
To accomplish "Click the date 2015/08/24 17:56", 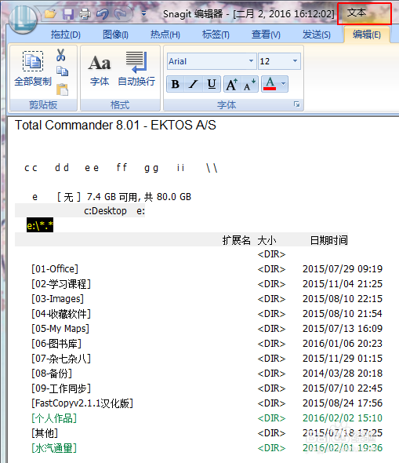I will [x=343, y=403].
